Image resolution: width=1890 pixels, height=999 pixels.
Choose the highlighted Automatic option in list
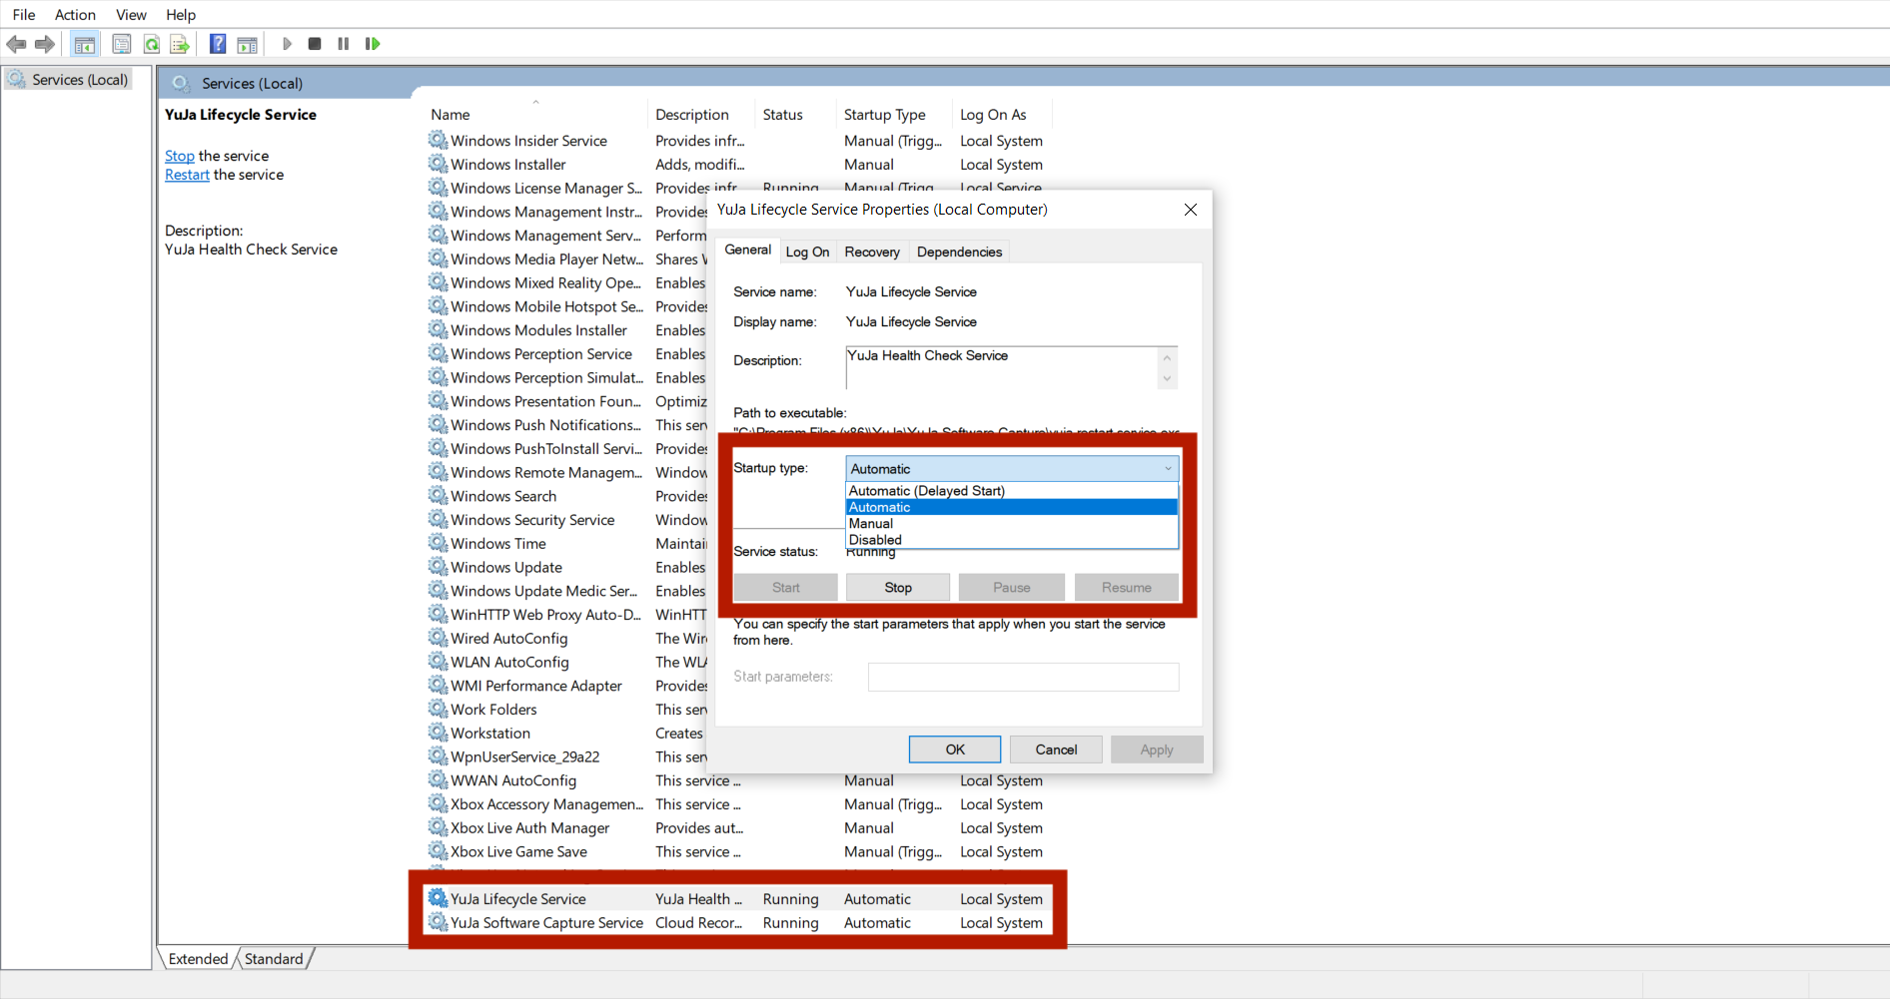(1012, 507)
